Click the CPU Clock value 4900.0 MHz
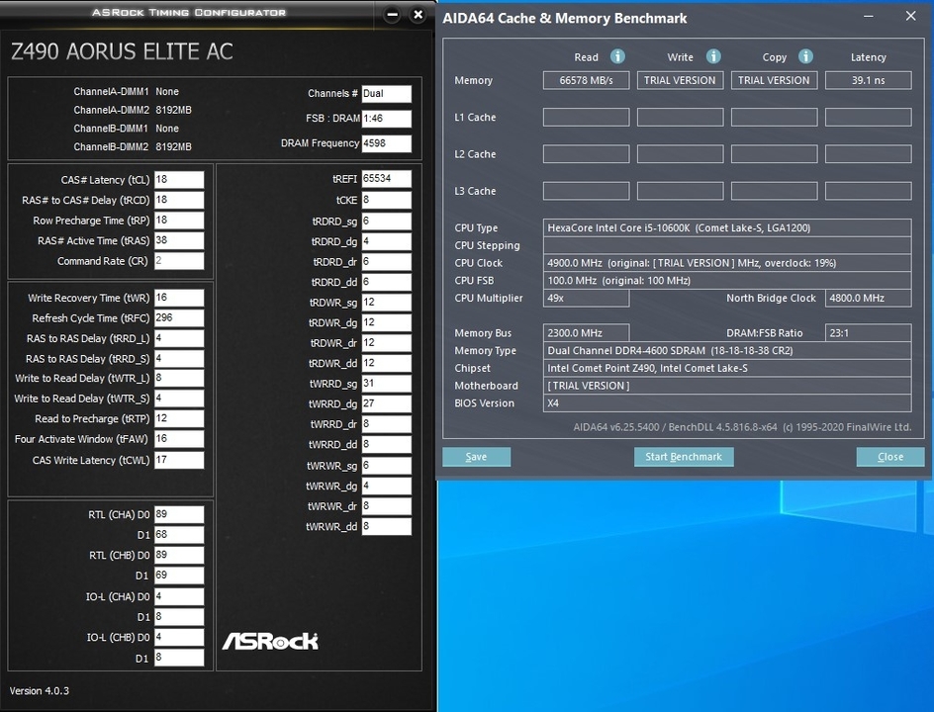This screenshot has height=712, width=934. (x=726, y=263)
